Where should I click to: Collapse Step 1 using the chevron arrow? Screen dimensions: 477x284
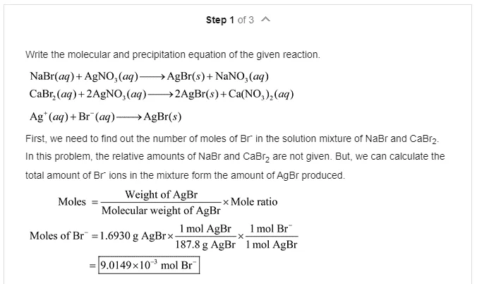pyautogui.click(x=265, y=20)
